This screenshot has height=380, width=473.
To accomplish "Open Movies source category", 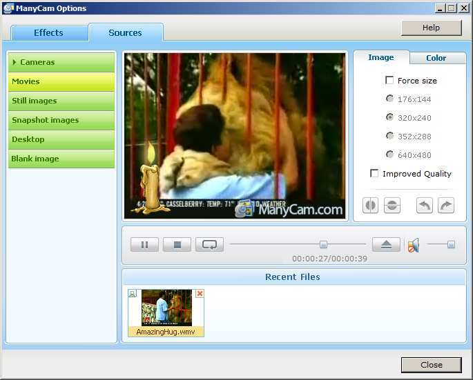I will [x=61, y=81].
